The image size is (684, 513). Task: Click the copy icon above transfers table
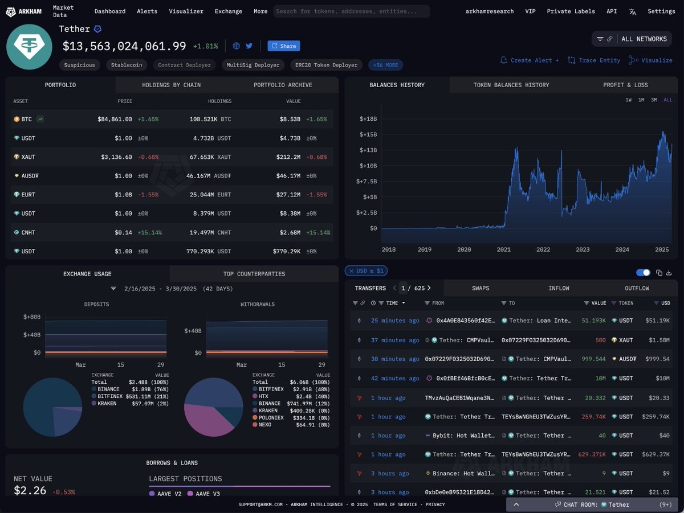pos(659,273)
